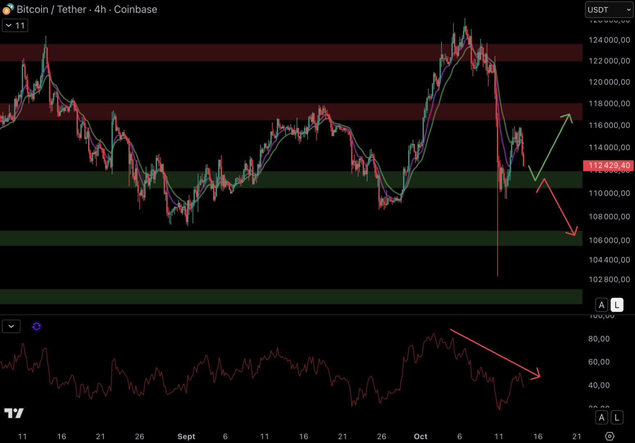Click the purple refresh icon in indicator pane
Viewport: 635px width, 443px height.
pos(36,327)
